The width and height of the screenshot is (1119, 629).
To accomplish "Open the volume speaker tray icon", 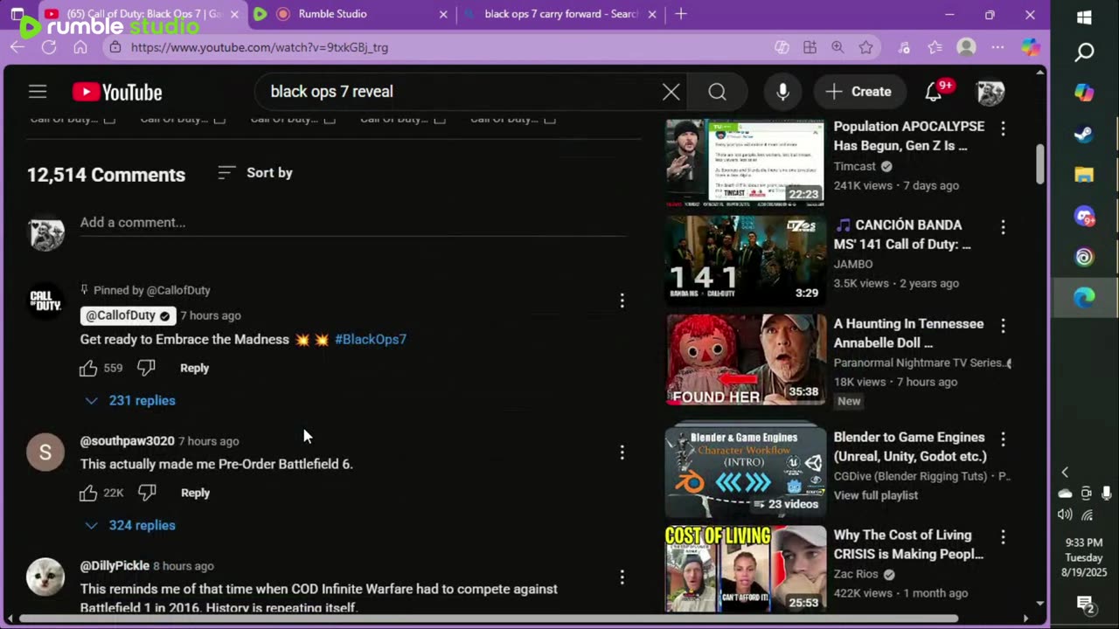I will (x=1066, y=515).
